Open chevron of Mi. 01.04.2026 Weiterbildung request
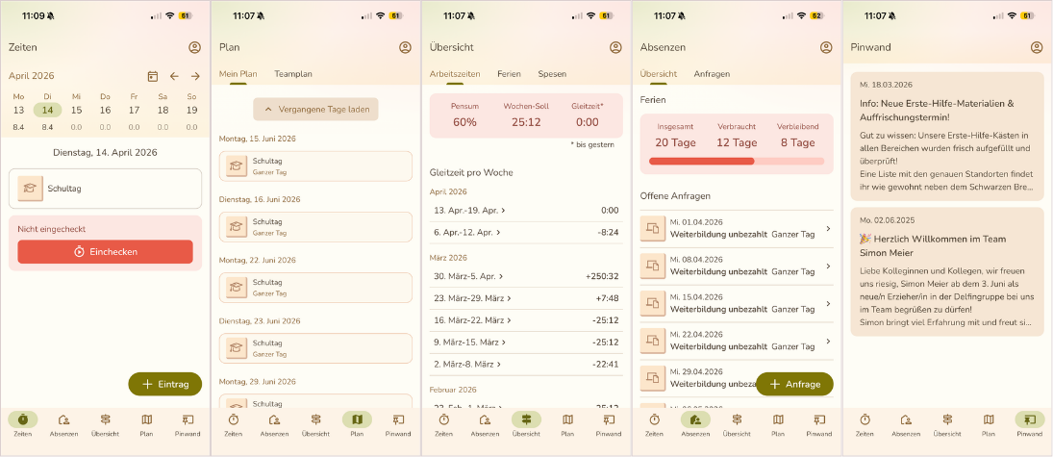 click(828, 228)
